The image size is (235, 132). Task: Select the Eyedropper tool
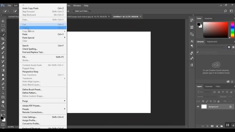(3, 44)
